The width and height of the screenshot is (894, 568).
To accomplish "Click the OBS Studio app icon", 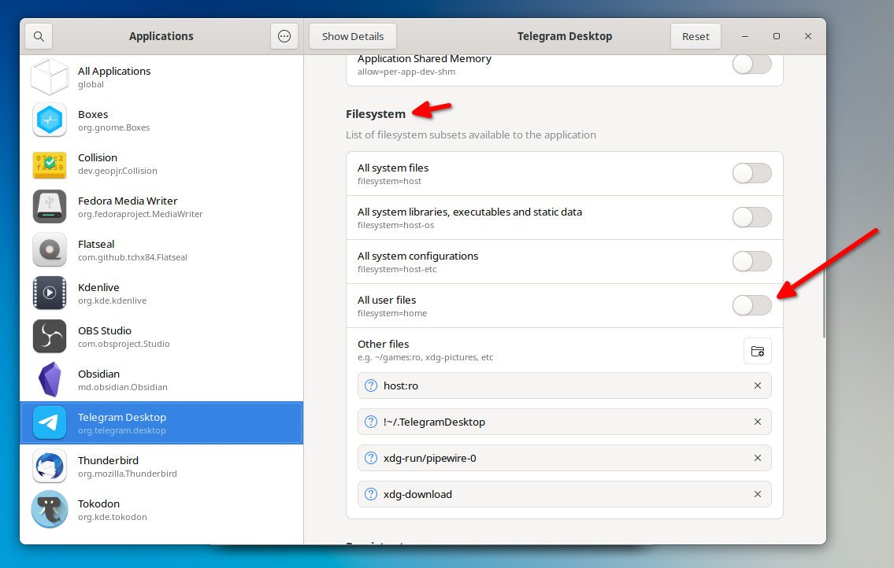I will (50, 337).
